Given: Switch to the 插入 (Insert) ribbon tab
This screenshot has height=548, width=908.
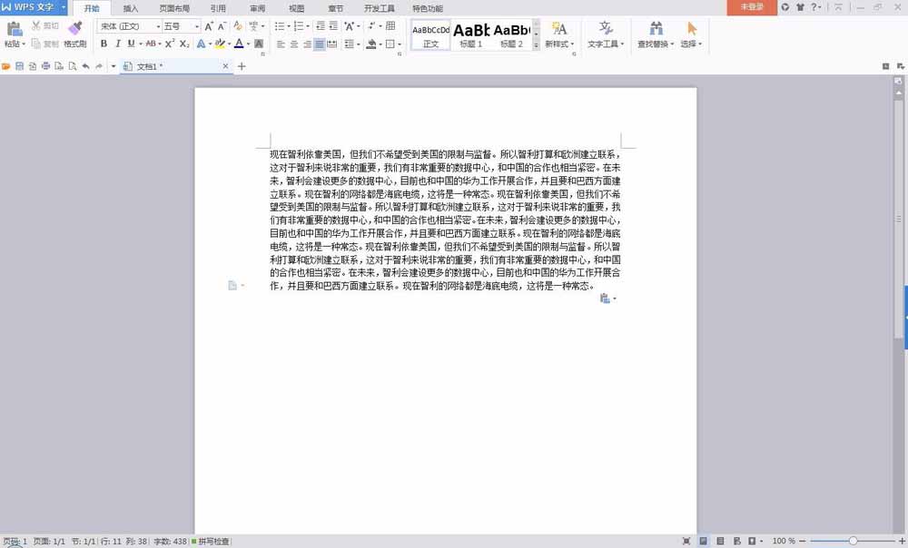Looking at the screenshot, I should 131,8.
